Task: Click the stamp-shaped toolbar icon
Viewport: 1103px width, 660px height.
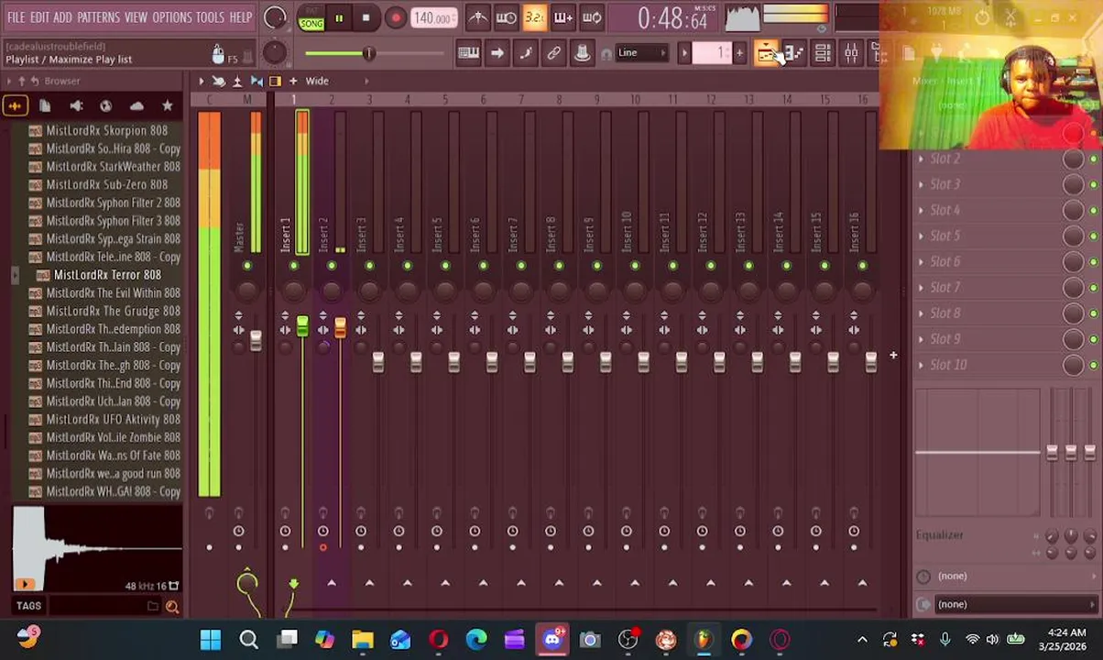Action: [x=582, y=53]
